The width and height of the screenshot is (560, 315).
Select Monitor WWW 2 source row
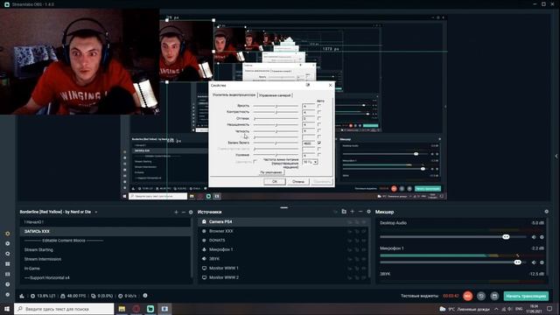click(x=283, y=277)
